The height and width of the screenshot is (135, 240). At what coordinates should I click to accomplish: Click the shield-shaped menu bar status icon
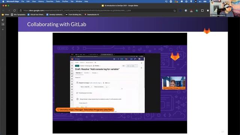(191, 1)
